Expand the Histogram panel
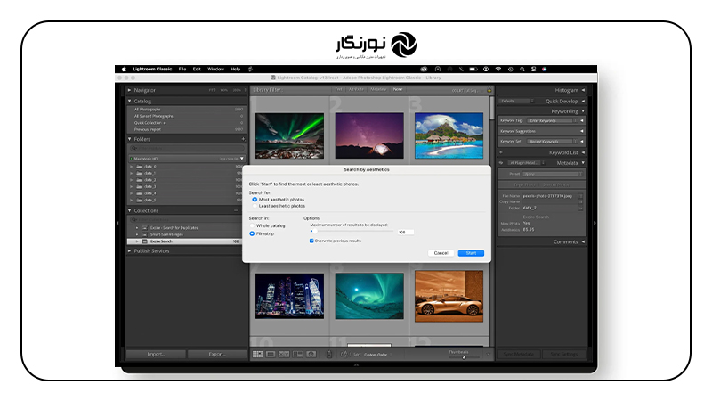This screenshot has height=401, width=712. coord(583,90)
